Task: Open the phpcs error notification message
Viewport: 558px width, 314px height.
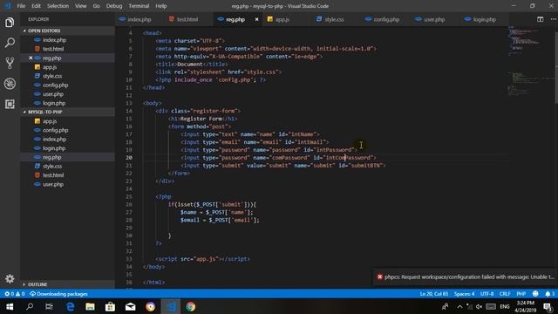Action: click(469, 277)
